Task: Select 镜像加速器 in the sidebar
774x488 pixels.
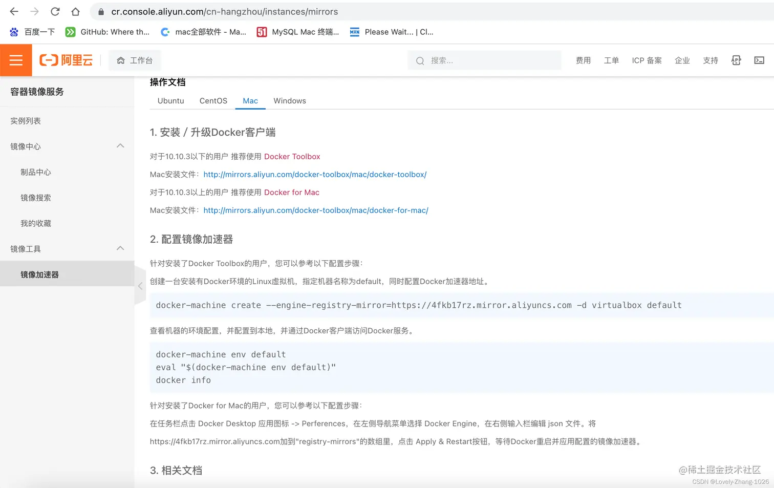Action: 39,274
